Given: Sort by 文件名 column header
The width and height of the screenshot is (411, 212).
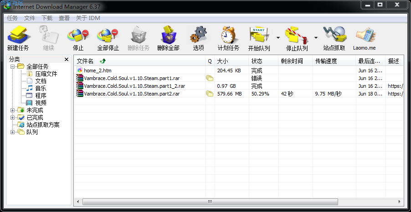Looking at the screenshot, I should tap(140, 61).
